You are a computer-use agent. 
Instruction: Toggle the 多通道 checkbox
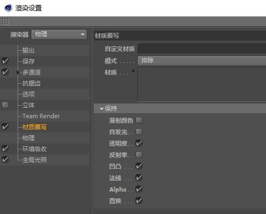pyautogui.click(x=5, y=72)
